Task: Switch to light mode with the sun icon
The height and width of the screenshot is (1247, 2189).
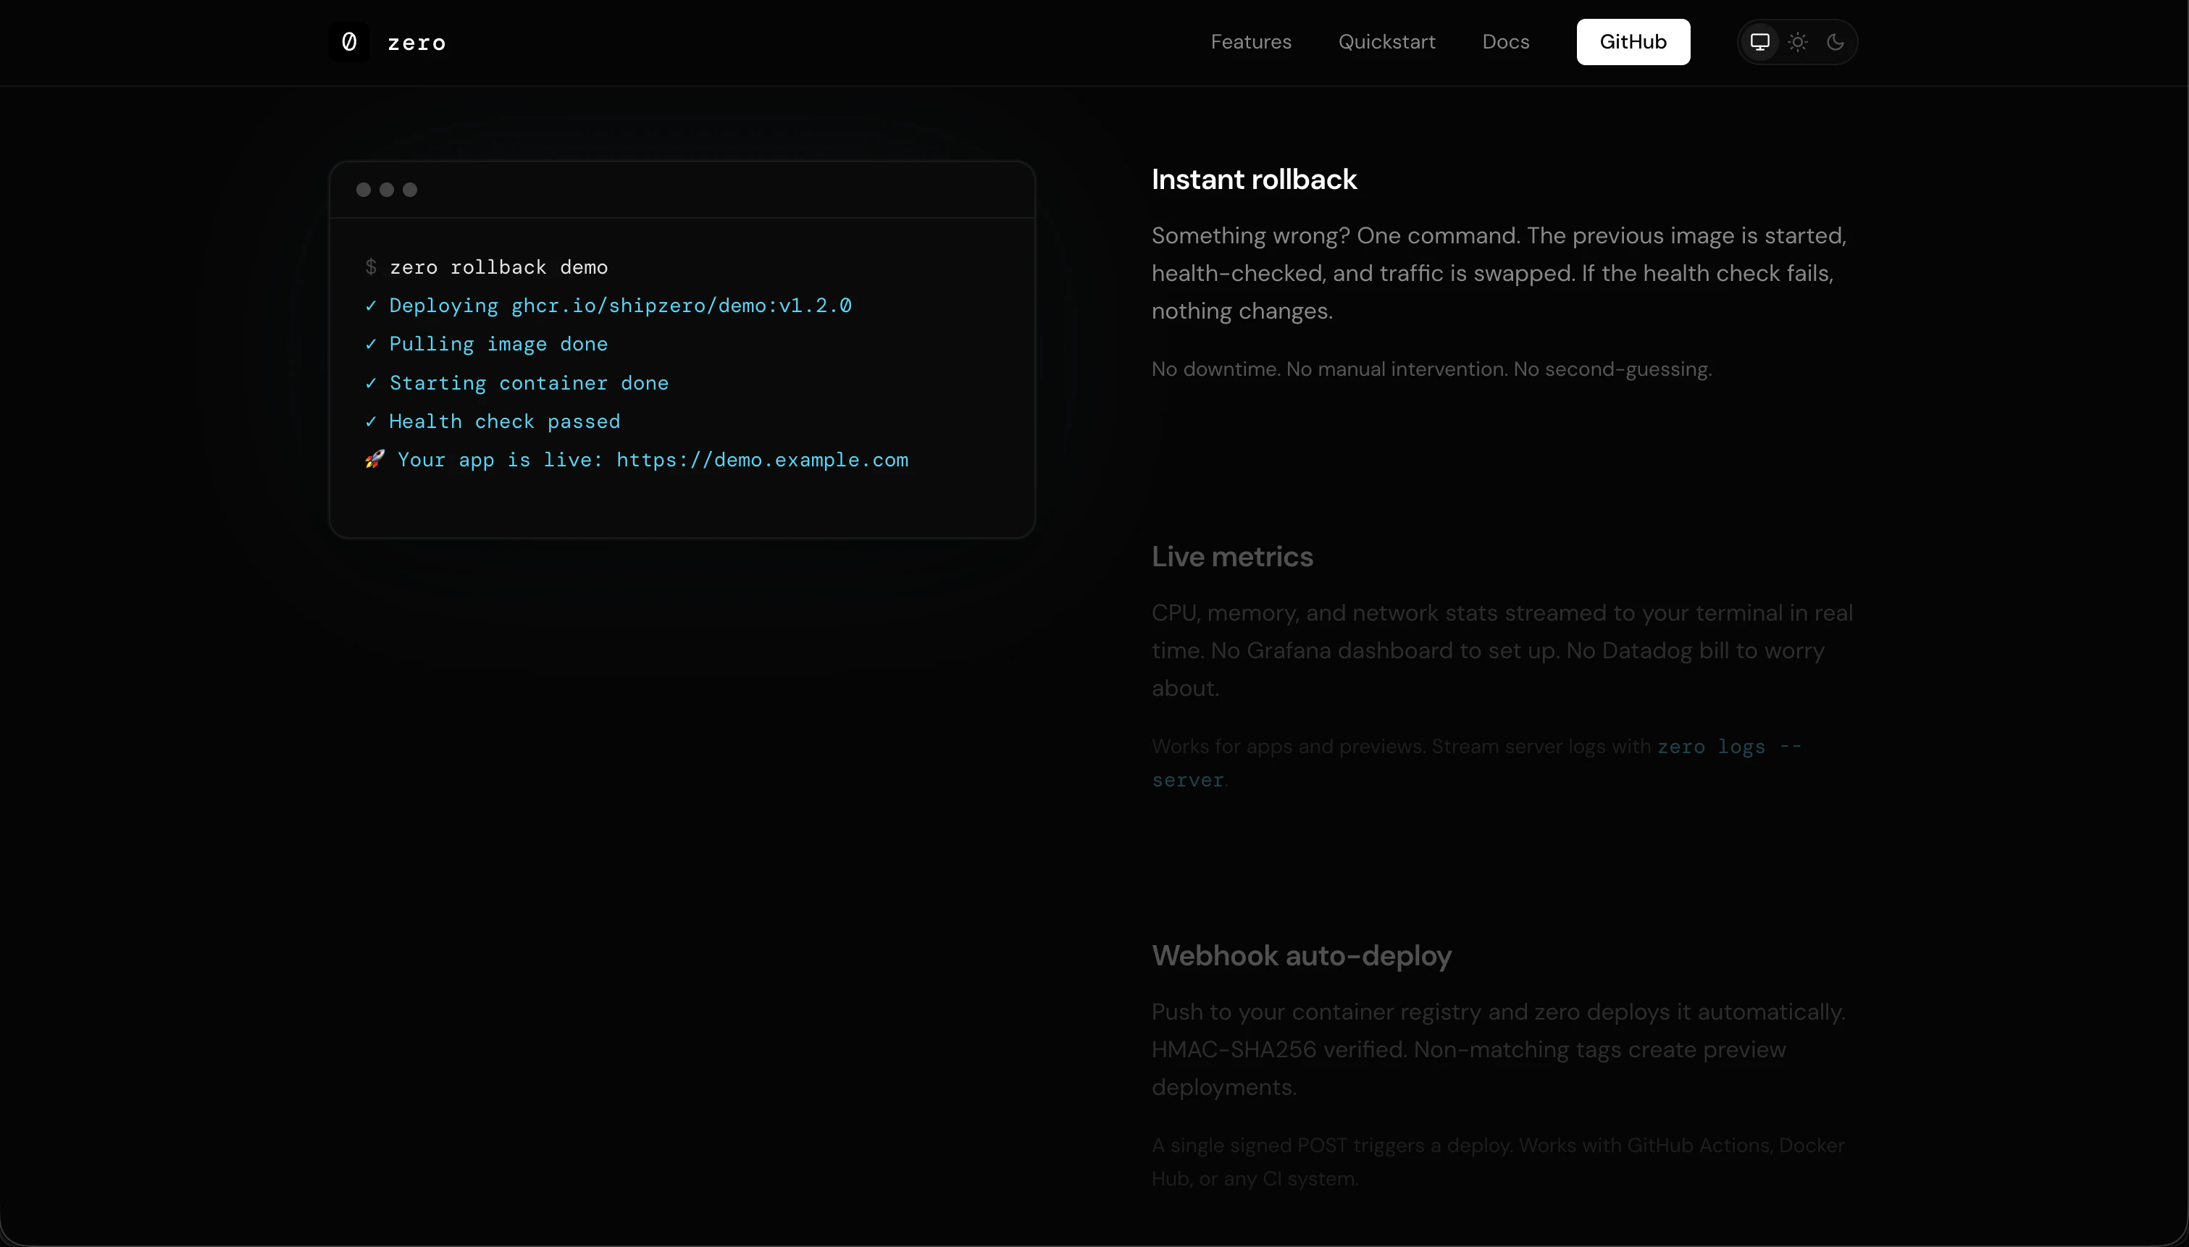Action: pyautogui.click(x=1798, y=41)
